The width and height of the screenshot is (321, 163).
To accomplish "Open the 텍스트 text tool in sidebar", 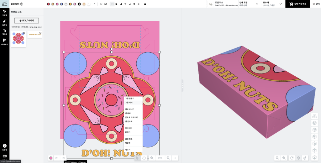I will [x=4, y=32].
